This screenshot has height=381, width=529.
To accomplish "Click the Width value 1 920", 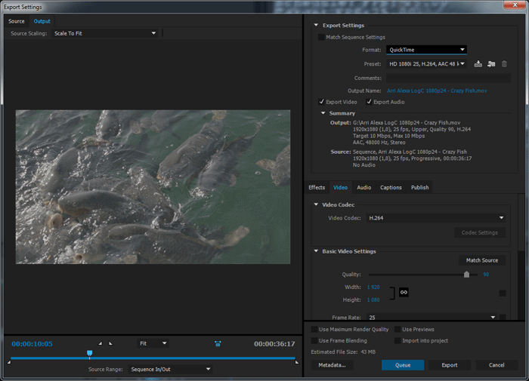I will click(373, 287).
